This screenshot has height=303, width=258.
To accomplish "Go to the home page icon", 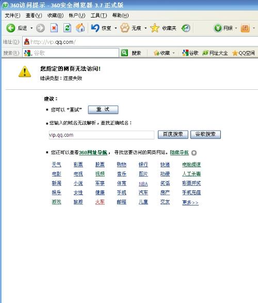I will point(80,28).
